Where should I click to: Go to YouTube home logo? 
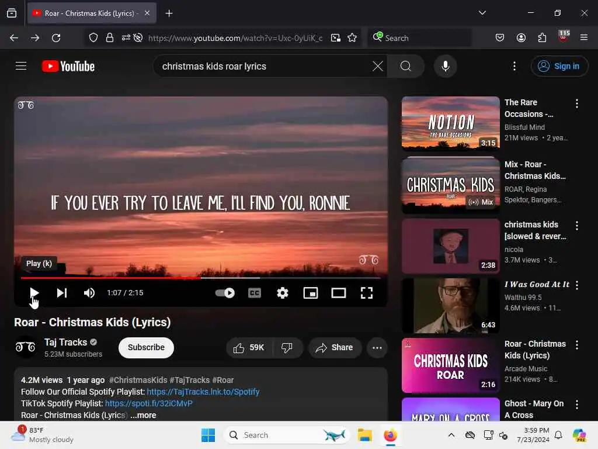coord(68,66)
